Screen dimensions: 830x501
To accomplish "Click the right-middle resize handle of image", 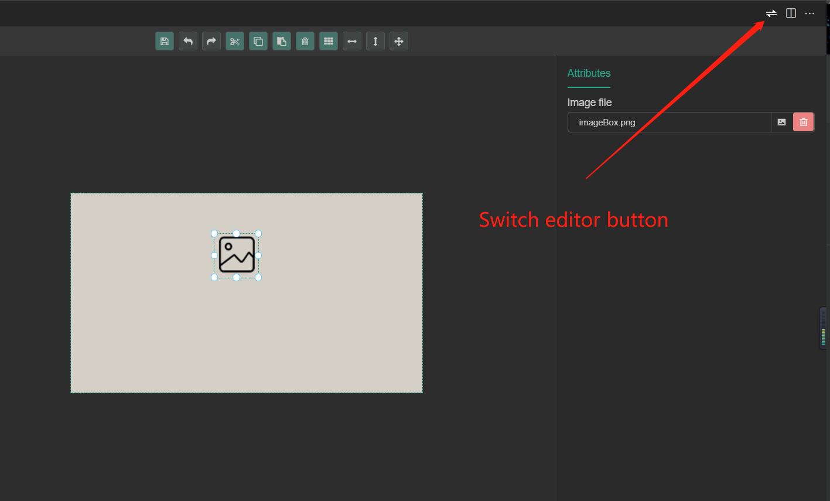I will click(x=258, y=255).
